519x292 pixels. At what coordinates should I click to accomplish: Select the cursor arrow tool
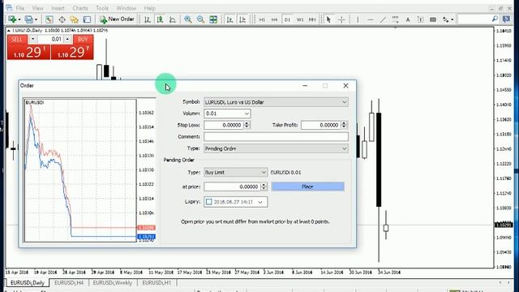[328, 19]
